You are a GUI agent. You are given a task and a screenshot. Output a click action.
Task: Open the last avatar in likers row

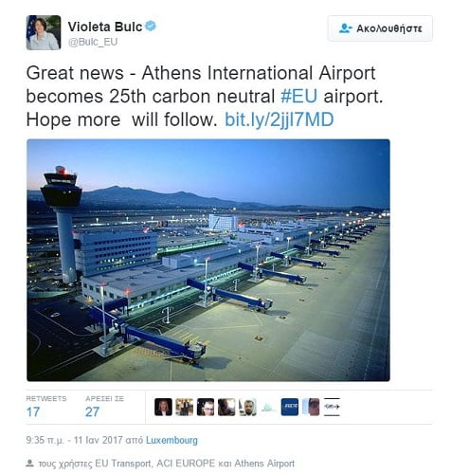click(x=332, y=407)
